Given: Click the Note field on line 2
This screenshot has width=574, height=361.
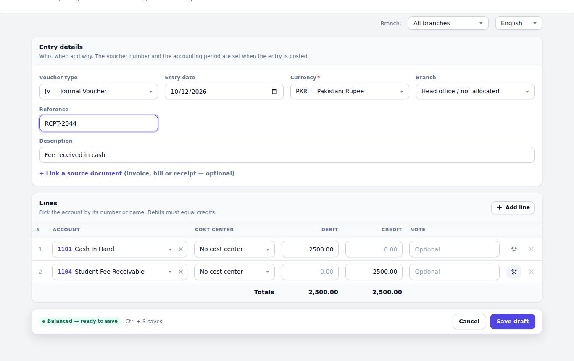Looking at the screenshot, I should [x=454, y=272].
